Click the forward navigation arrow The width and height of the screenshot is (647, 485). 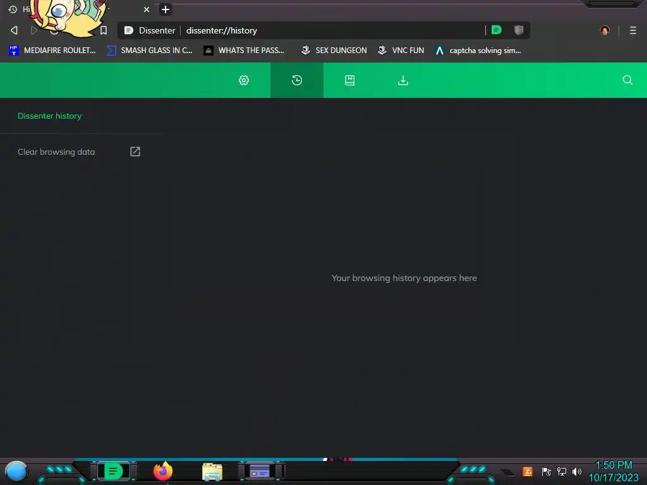(x=34, y=30)
